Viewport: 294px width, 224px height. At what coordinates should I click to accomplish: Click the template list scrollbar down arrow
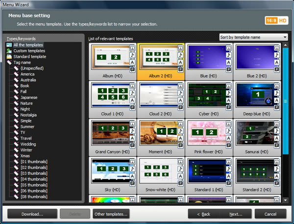tap(285, 200)
